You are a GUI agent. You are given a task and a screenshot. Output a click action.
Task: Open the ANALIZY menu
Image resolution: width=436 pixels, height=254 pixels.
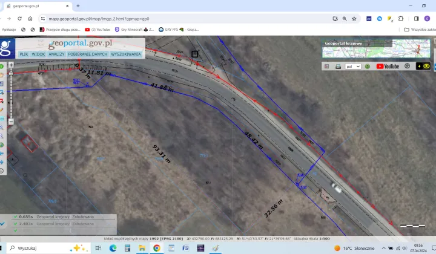click(x=57, y=54)
